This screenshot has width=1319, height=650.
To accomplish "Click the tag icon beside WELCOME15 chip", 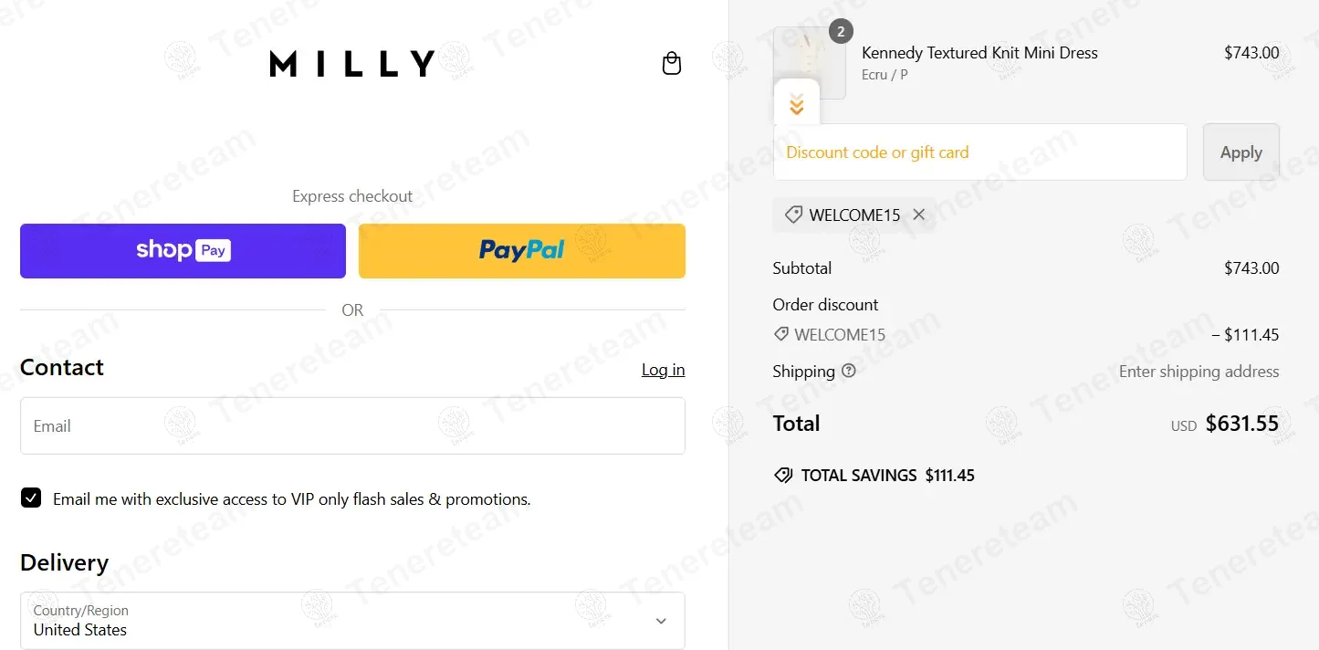I will [793, 215].
